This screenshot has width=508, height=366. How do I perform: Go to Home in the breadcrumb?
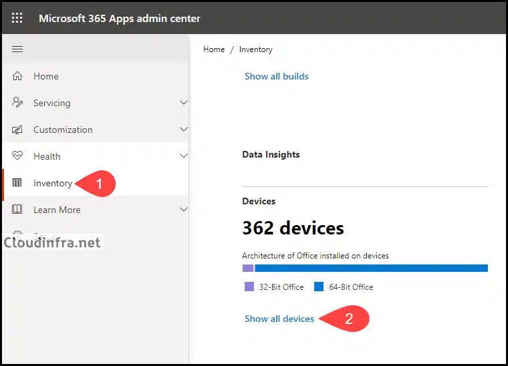(x=214, y=49)
